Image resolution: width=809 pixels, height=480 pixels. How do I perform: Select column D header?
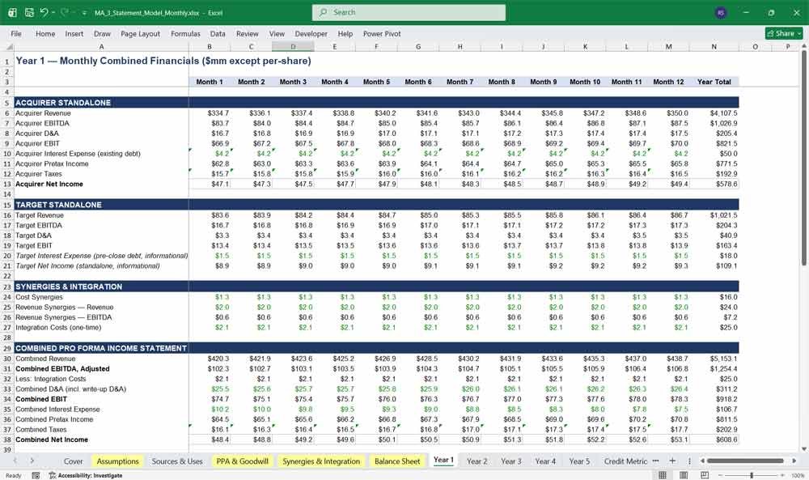(293, 46)
